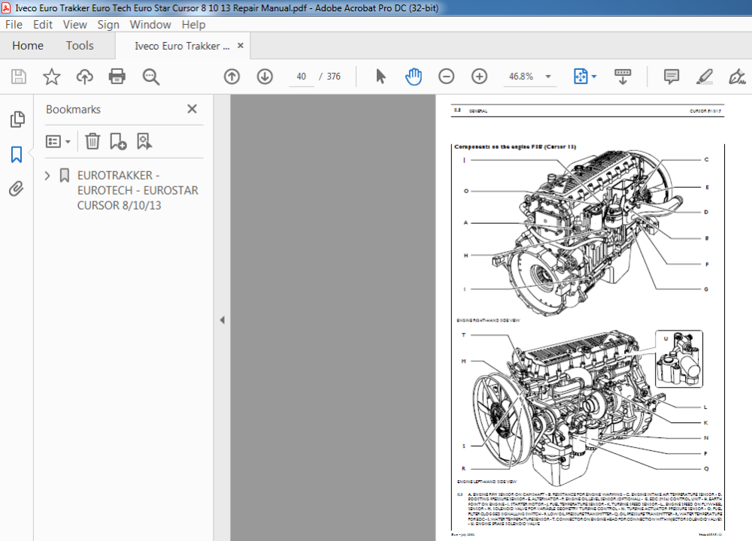Open the zoom level dropdown
The width and height of the screenshot is (752, 541).
[x=548, y=77]
